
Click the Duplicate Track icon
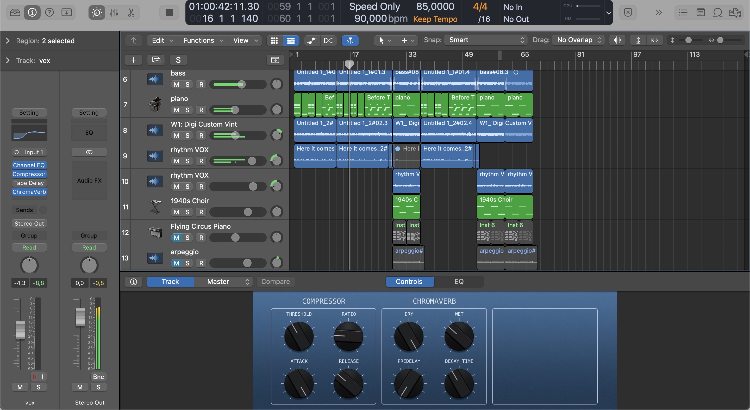coord(156,60)
